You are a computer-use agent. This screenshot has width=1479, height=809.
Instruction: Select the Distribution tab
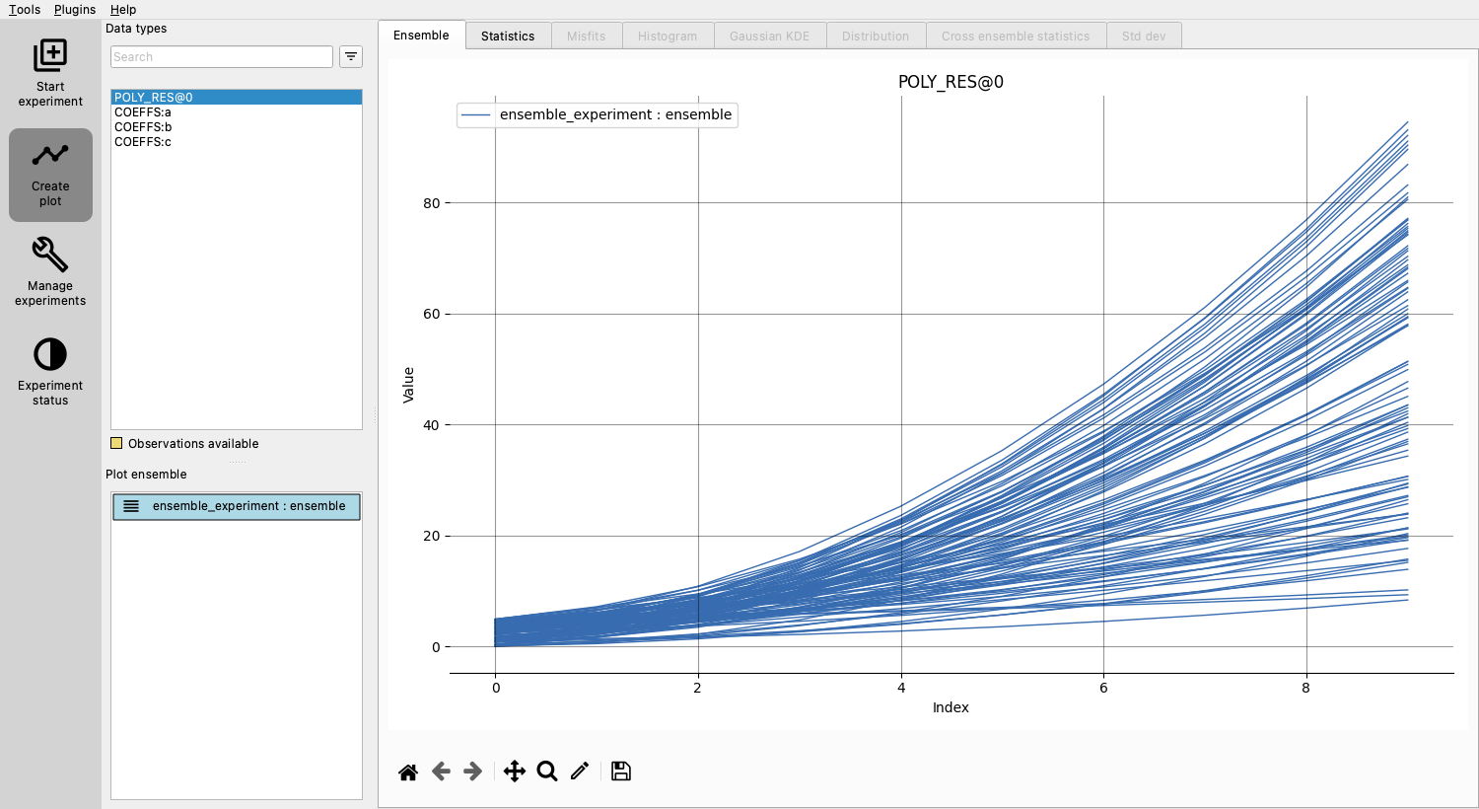click(876, 37)
